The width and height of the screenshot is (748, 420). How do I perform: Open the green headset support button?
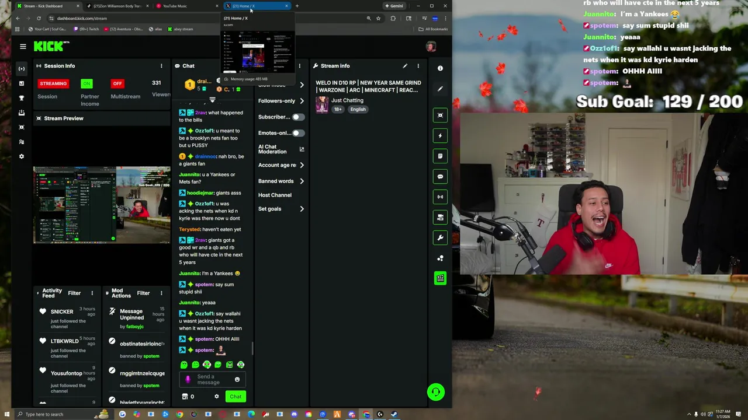pyautogui.click(x=435, y=392)
